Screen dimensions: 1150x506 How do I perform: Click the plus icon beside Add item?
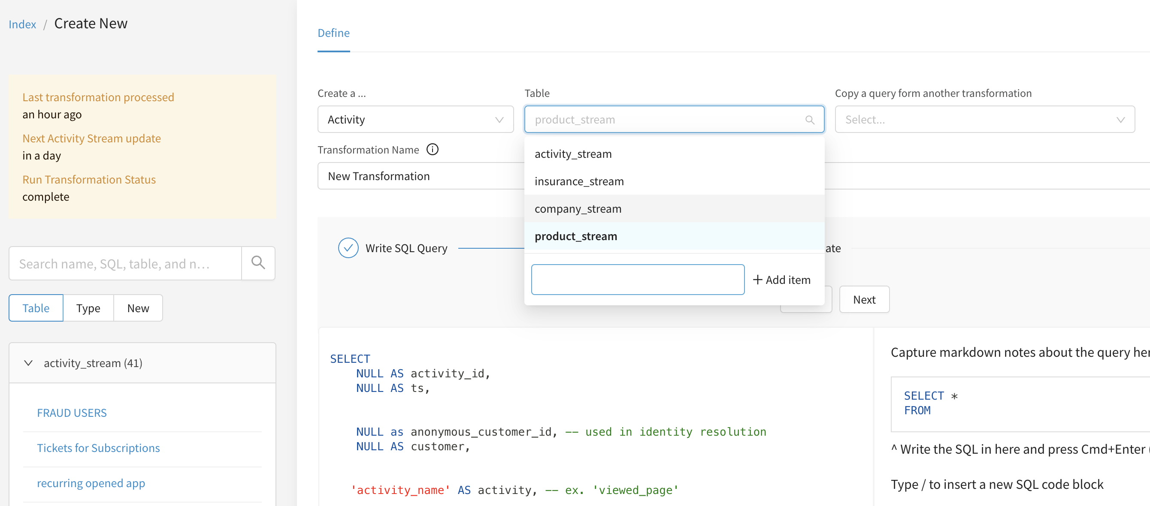click(x=757, y=280)
